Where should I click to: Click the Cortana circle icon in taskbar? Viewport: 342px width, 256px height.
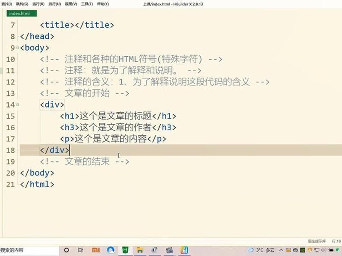(67, 250)
